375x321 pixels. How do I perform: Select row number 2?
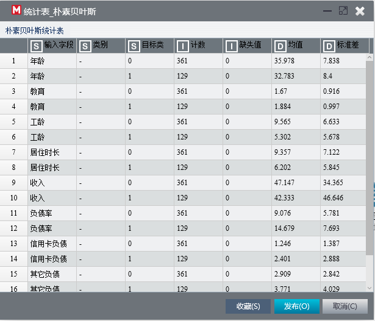[x=13, y=76]
